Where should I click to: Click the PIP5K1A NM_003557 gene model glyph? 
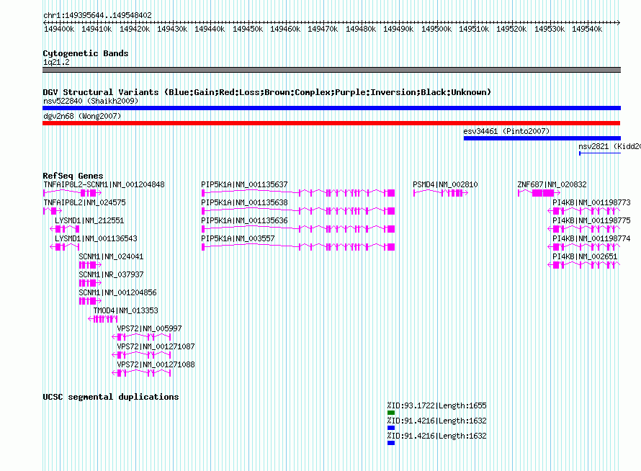click(298, 247)
